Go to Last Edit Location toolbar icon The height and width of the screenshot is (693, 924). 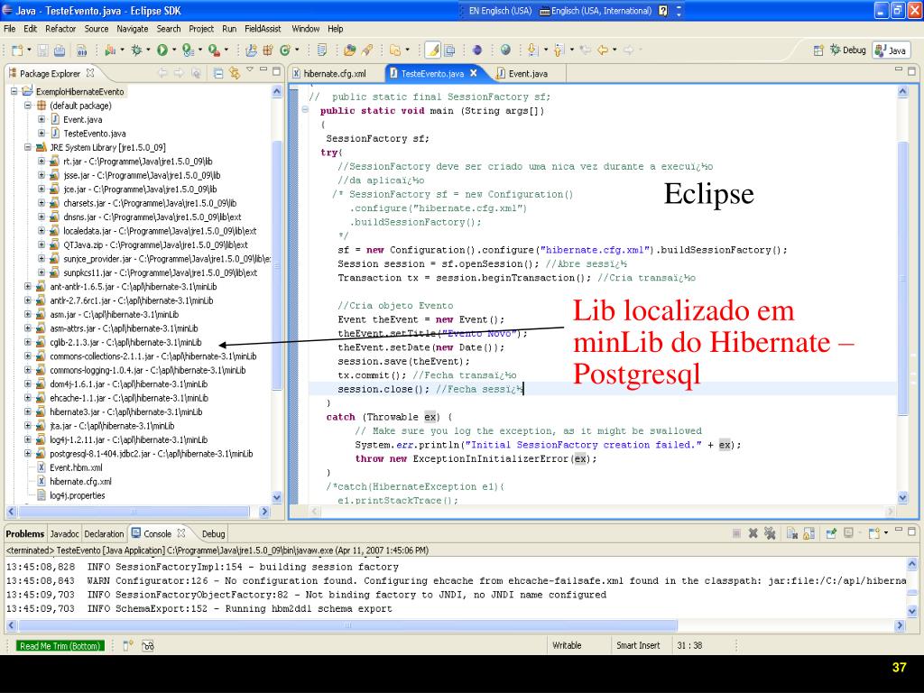[x=585, y=51]
